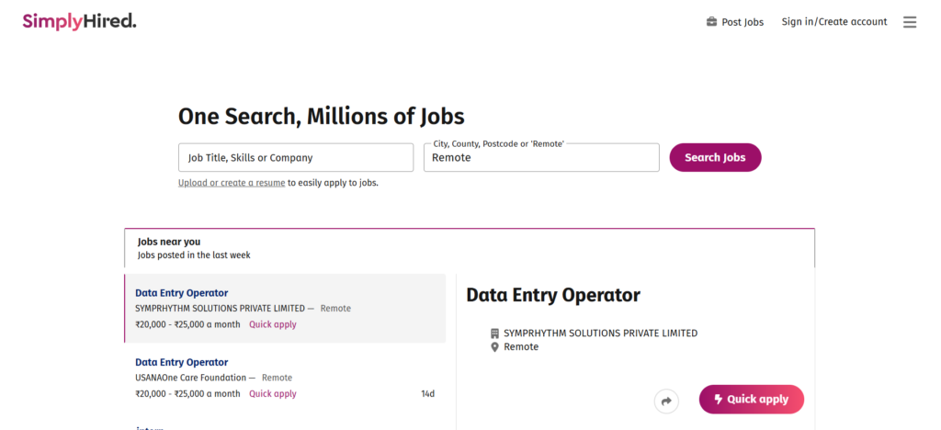Image resolution: width=941 pixels, height=430 pixels.
Task: Click the Search Jobs button
Action: [x=715, y=158]
